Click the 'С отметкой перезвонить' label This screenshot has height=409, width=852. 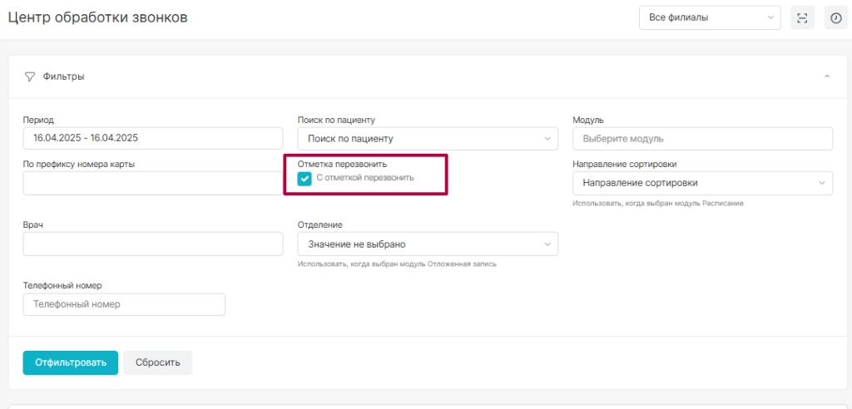[x=365, y=178]
